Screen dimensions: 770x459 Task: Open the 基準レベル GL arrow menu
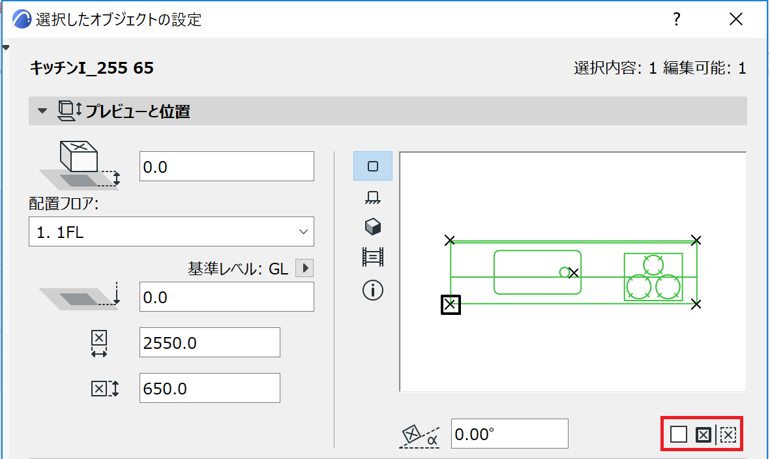(304, 268)
